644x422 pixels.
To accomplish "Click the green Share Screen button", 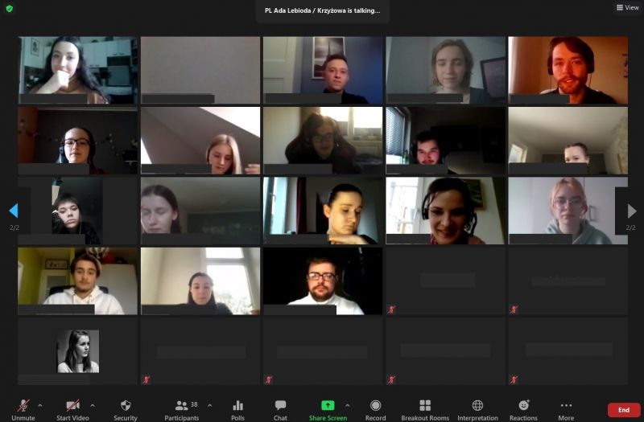I will (x=328, y=410).
